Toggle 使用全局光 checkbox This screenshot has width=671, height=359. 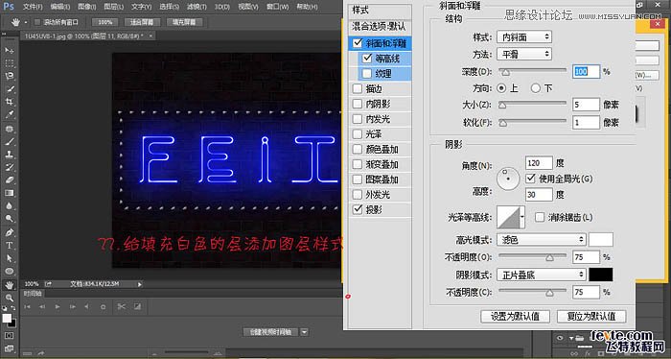tap(531, 179)
